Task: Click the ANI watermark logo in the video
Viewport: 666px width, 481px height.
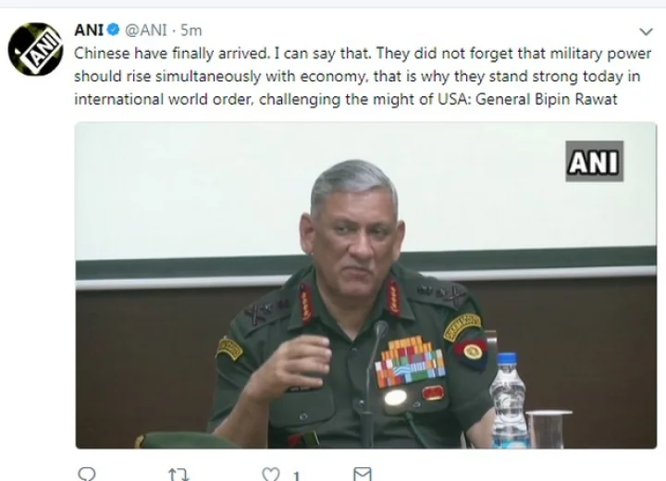Action: (x=594, y=161)
